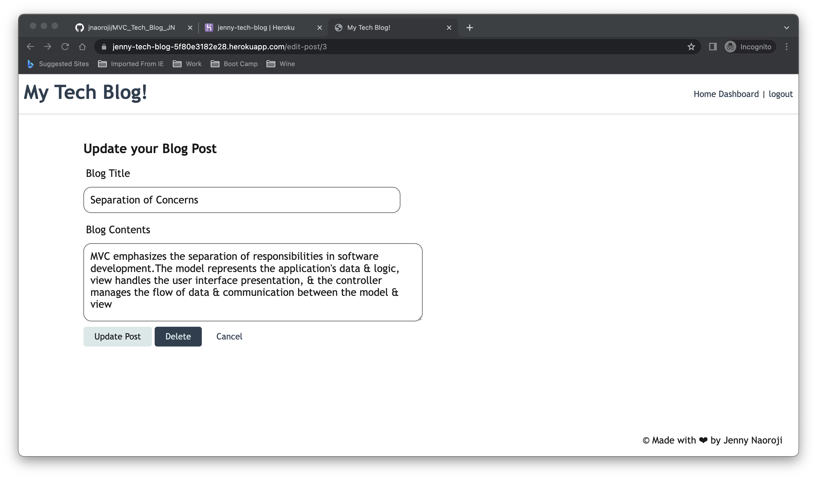This screenshot has height=479, width=817.
Task: Reload the current page
Action: 65,47
